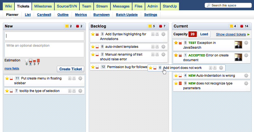254x132 pixels.
Task: Move Manual renaming ticket to bottom
Action: click(x=157, y=54)
